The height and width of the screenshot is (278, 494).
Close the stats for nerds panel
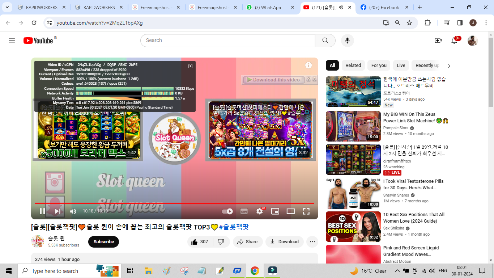[x=190, y=66]
